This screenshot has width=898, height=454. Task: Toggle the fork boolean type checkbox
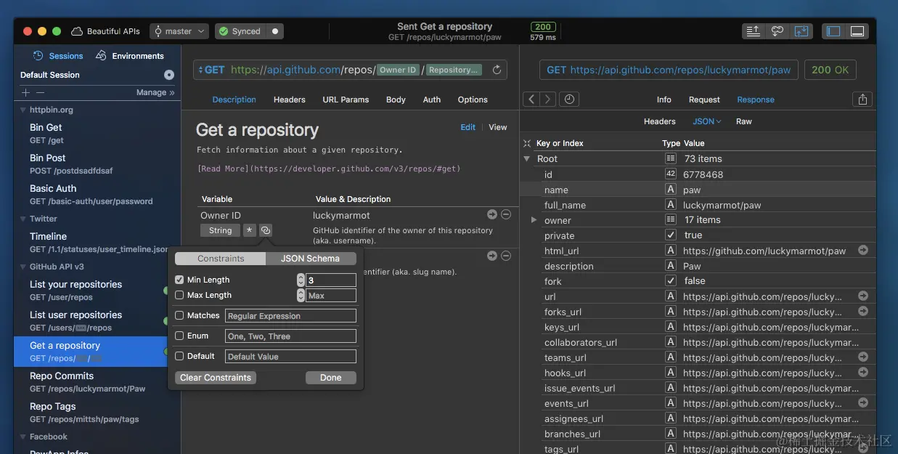tap(671, 280)
